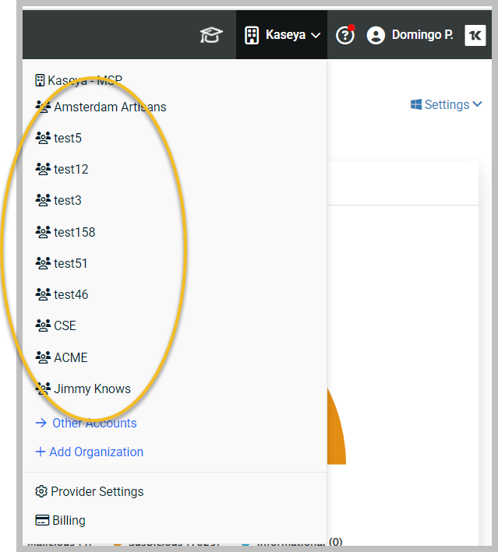Image resolution: width=498 pixels, height=552 pixels.
Task: Click the building icon next to Kaseya
Action: [252, 35]
